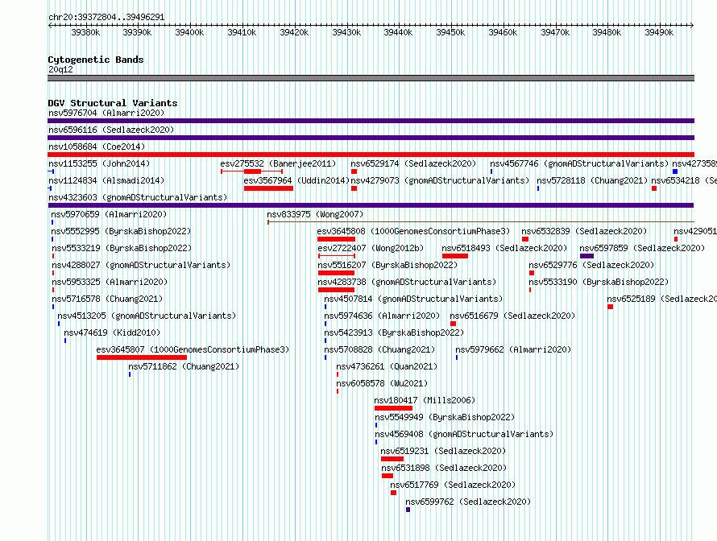Click nsv6518493 (Sedlazeck2020) label

coord(504,248)
